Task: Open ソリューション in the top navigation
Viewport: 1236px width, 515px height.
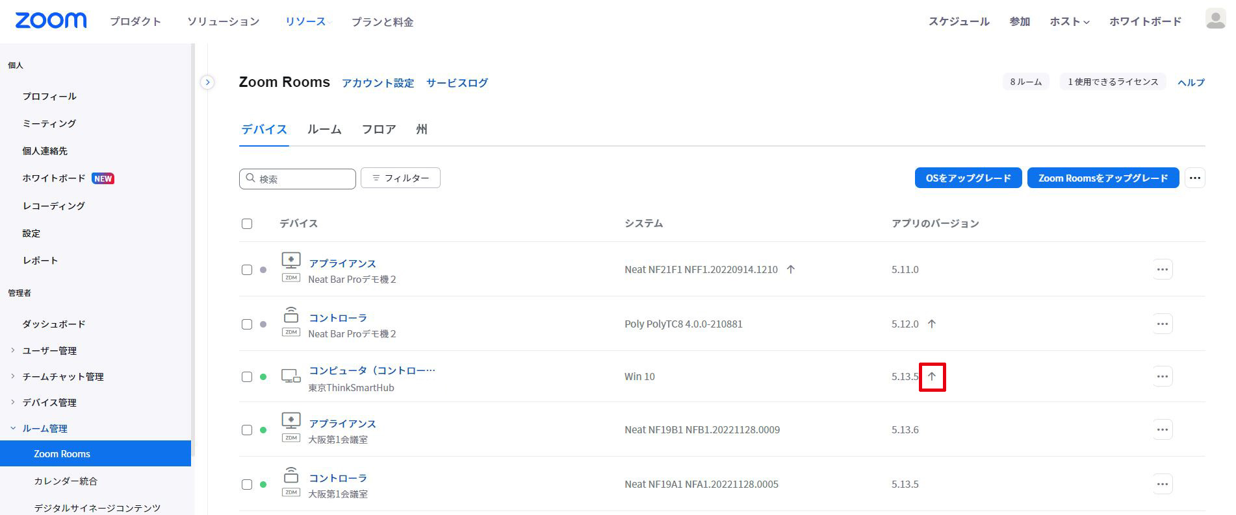Action: coord(223,21)
